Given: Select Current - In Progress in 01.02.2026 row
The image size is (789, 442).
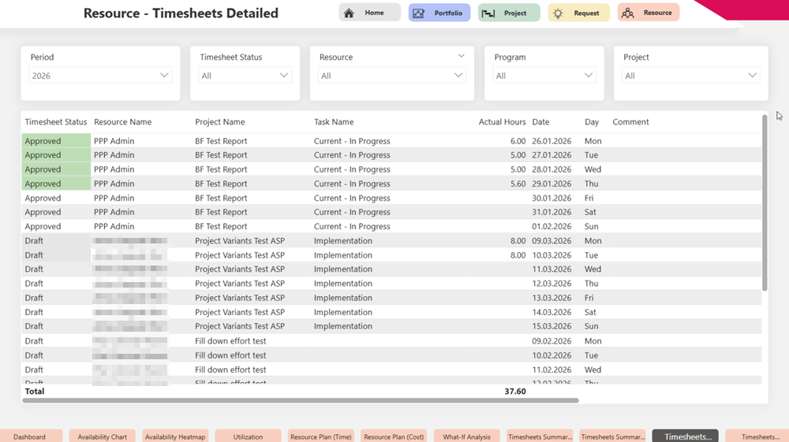Looking at the screenshot, I should (352, 227).
